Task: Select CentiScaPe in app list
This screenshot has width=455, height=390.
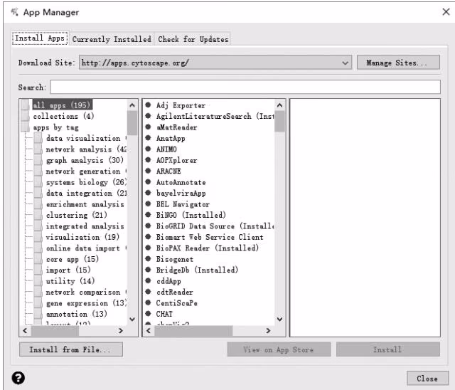Action: click(x=177, y=303)
